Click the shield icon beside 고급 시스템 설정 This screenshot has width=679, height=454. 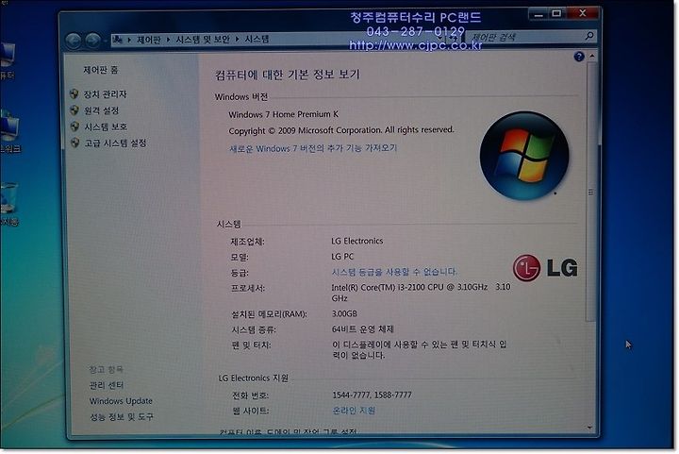click(75, 143)
